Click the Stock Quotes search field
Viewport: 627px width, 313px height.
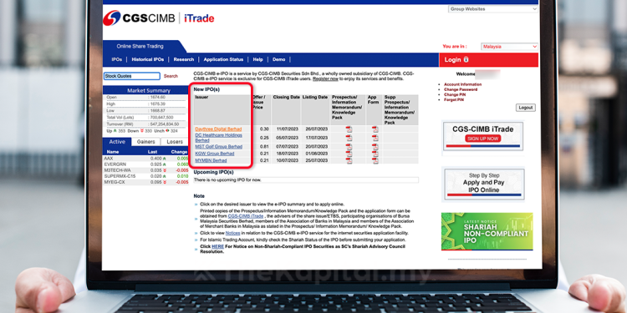click(131, 76)
